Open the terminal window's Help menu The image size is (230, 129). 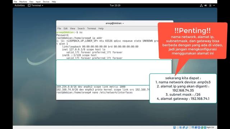(x=101, y=29)
